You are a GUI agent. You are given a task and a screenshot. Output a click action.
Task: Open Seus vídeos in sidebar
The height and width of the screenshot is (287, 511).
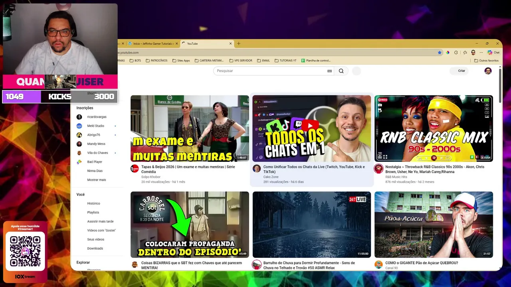click(x=96, y=239)
